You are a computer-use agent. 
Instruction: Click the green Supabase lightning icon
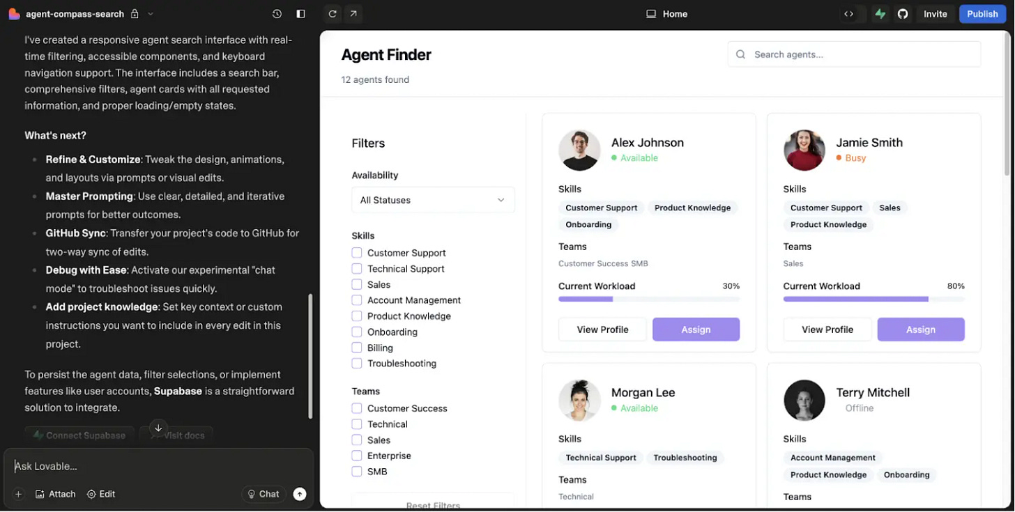[880, 14]
